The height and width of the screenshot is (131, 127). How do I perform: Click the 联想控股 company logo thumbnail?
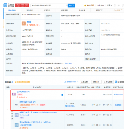point(17,105)
